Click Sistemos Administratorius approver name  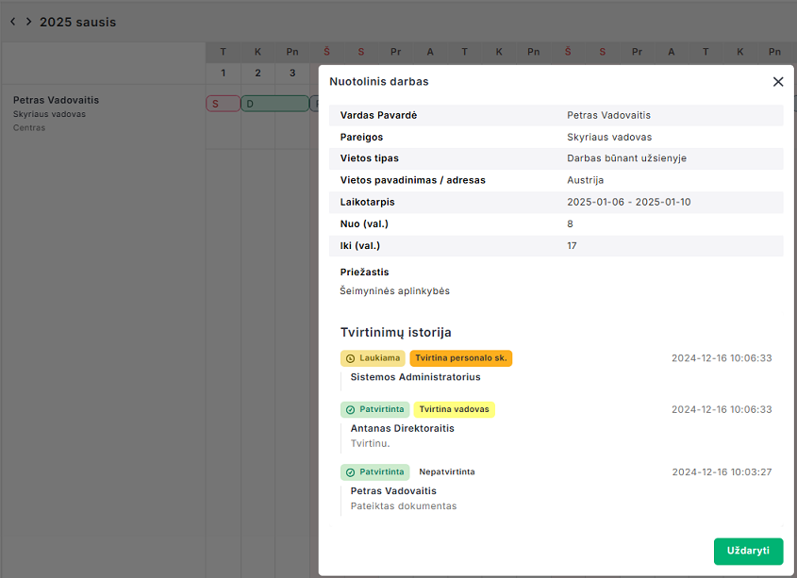click(415, 377)
